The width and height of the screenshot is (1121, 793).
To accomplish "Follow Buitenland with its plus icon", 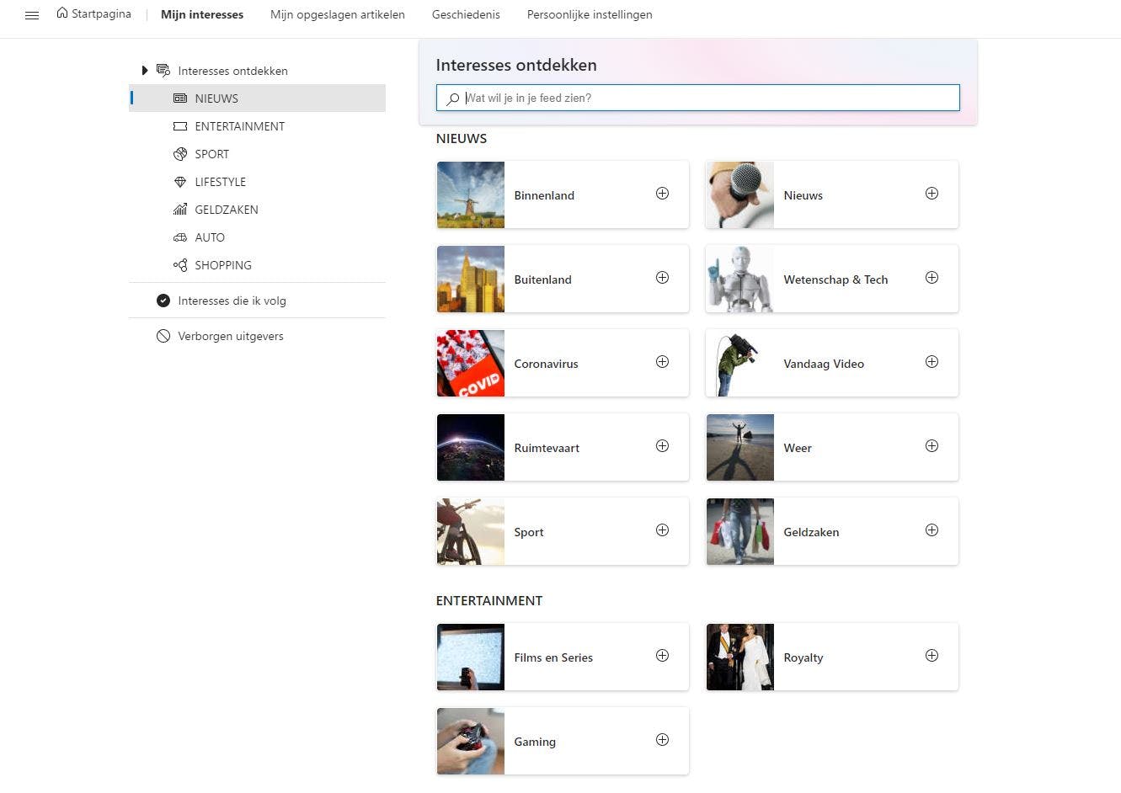I will tap(663, 278).
